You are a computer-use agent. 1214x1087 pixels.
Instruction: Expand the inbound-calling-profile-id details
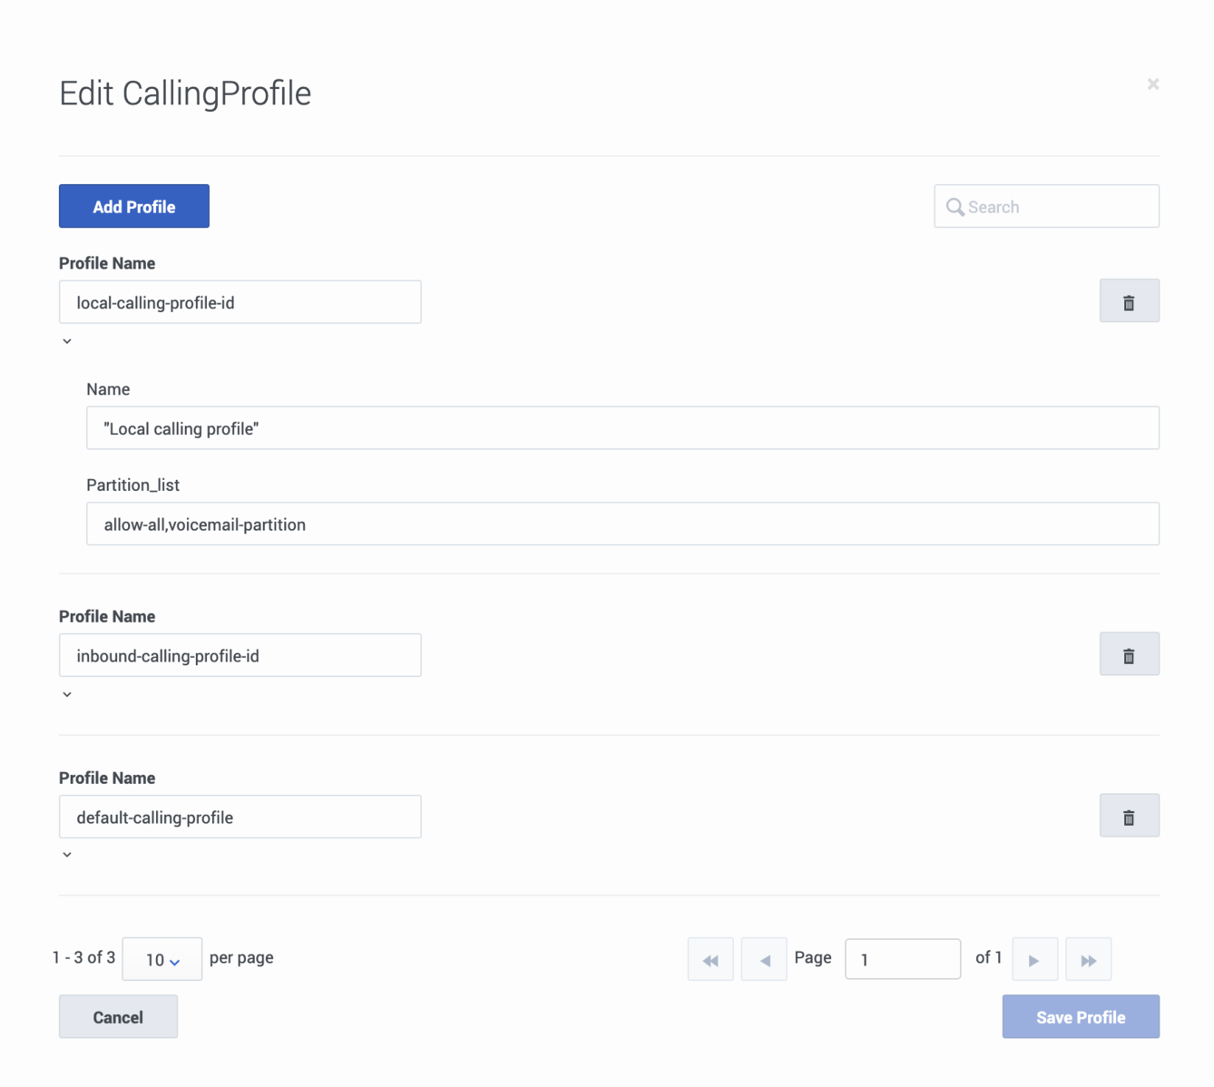point(67,694)
